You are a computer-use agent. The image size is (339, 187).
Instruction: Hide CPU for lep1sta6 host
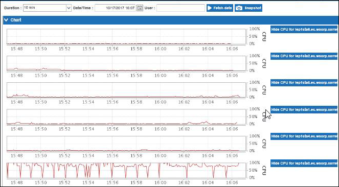(x=304, y=29)
